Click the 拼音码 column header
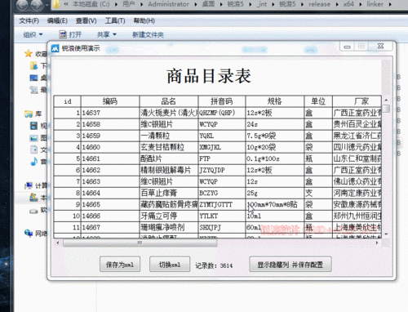Image resolution: width=408 pixels, height=312 pixels. [x=222, y=101]
